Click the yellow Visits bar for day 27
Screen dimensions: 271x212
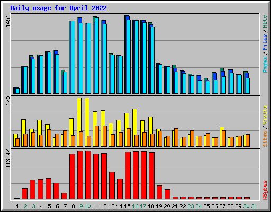pos(222,129)
